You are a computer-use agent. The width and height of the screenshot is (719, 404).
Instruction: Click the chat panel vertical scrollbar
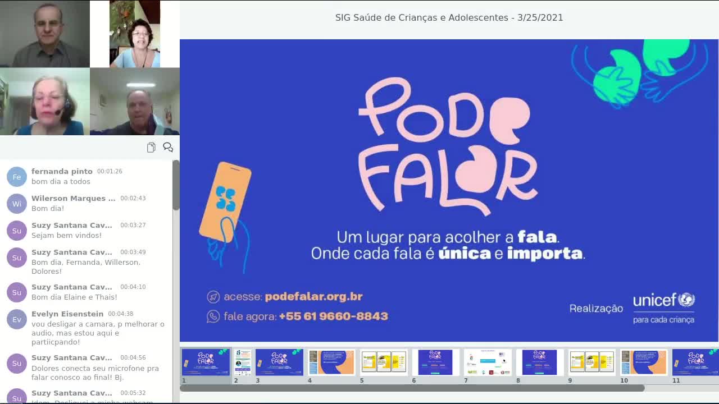coord(176,185)
